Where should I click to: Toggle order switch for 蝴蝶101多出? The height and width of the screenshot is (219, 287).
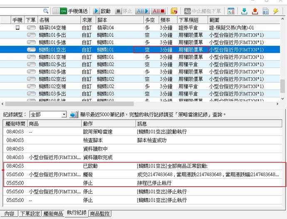[x=31, y=35]
